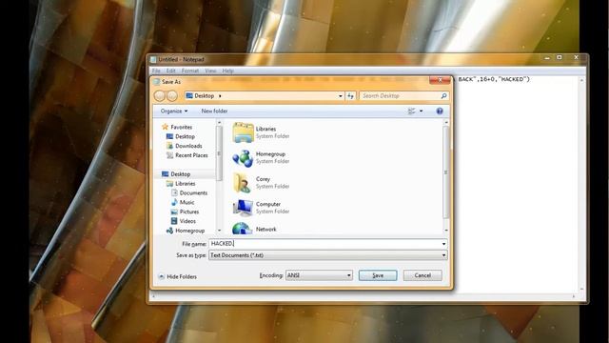Click Desktop in the address bar

point(205,95)
